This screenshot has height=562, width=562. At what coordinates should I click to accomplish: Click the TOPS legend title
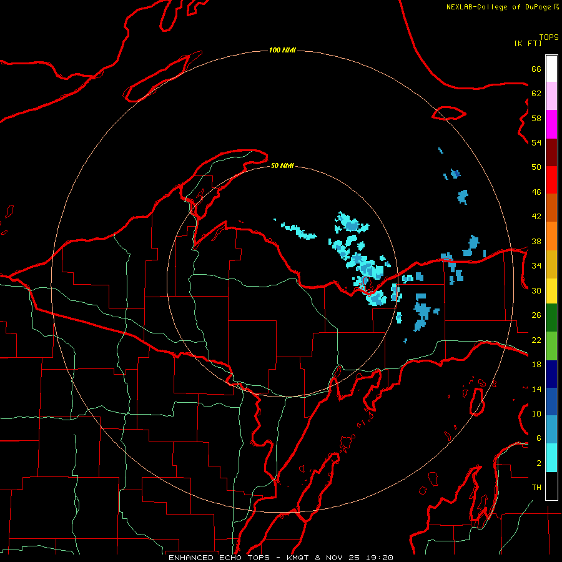tap(549, 37)
